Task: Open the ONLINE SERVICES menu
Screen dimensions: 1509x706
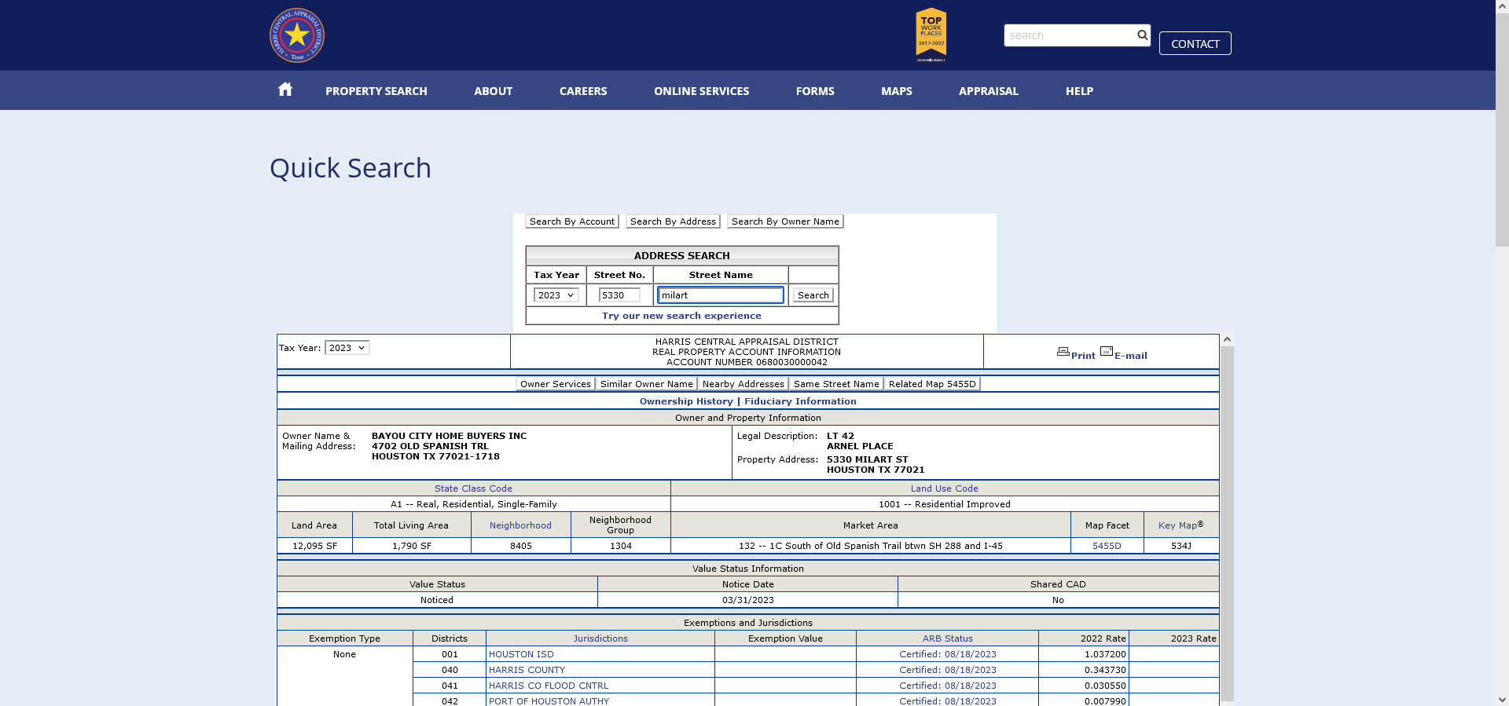Action: pyautogui.click(x=701, y=91)
